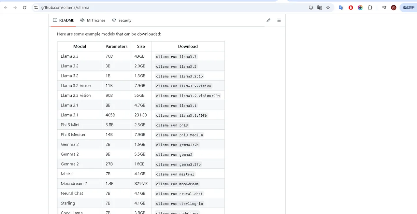This screenshot has height=214, width=417.
Task: Open the Chrome profile avatar
Action: tap(394, 7)
